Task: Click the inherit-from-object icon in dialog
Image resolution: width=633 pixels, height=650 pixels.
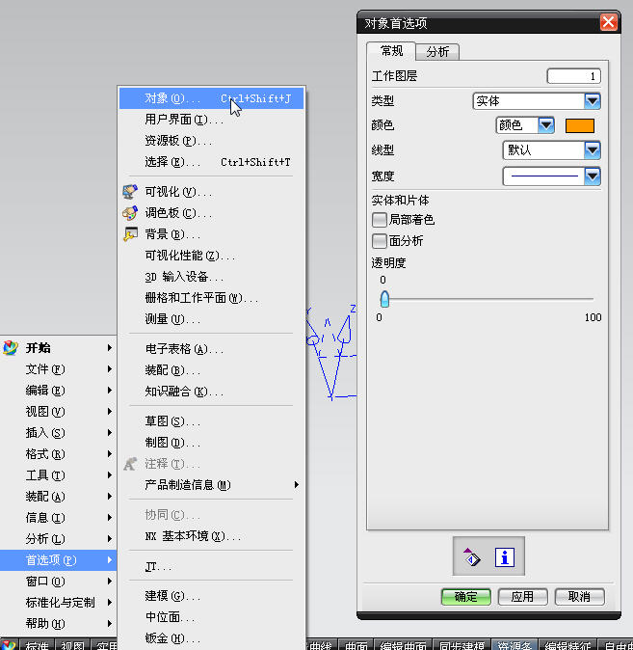Action: pos(472,556)
